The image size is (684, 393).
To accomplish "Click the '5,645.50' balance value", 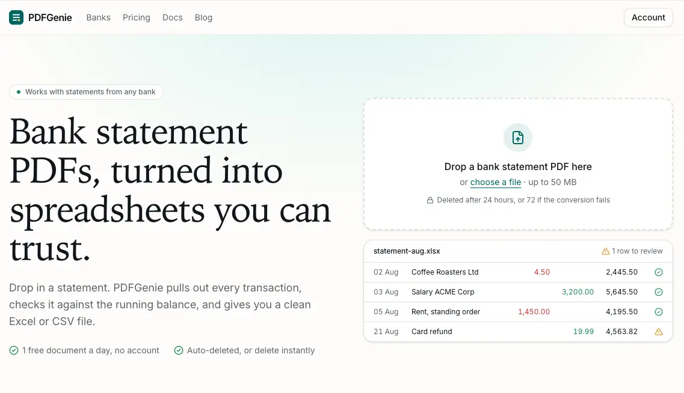I will click(621, 292).
